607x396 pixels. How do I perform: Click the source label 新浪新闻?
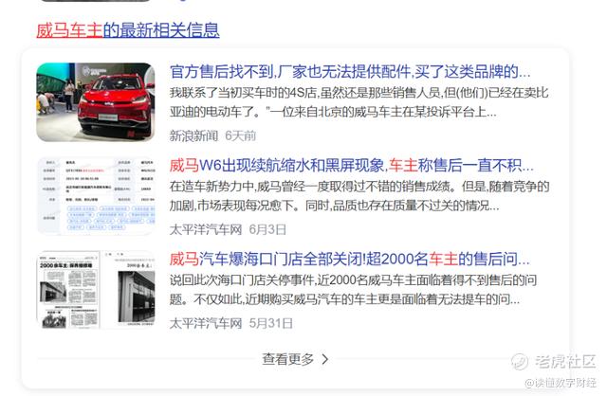[x=193, y=135]
